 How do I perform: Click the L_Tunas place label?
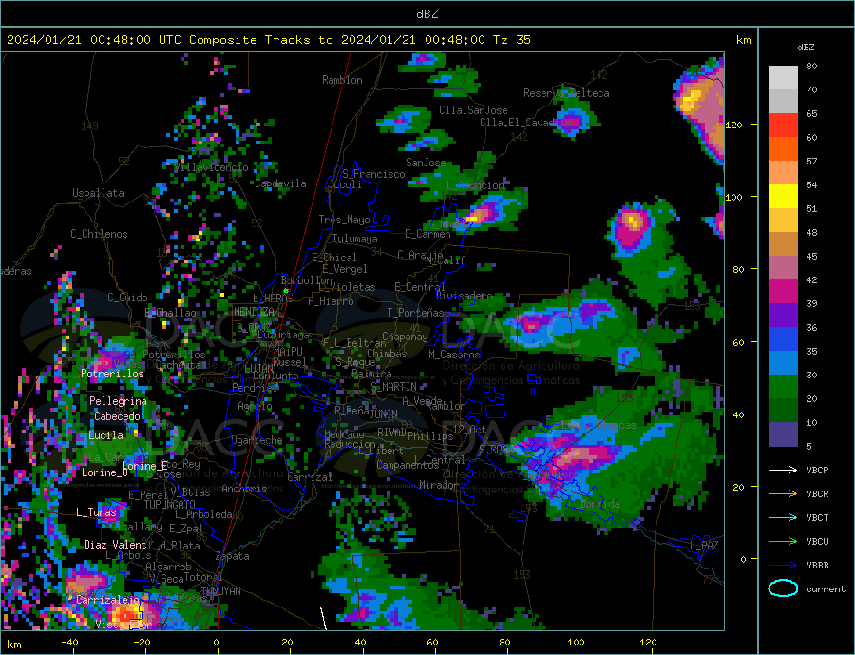pyautogui.click(x=96, y=512)
